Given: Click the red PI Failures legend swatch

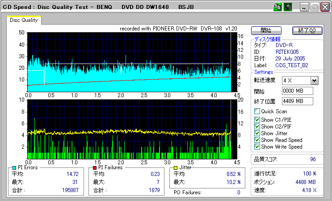Looking at the screenshot, I should pos(95,167).
